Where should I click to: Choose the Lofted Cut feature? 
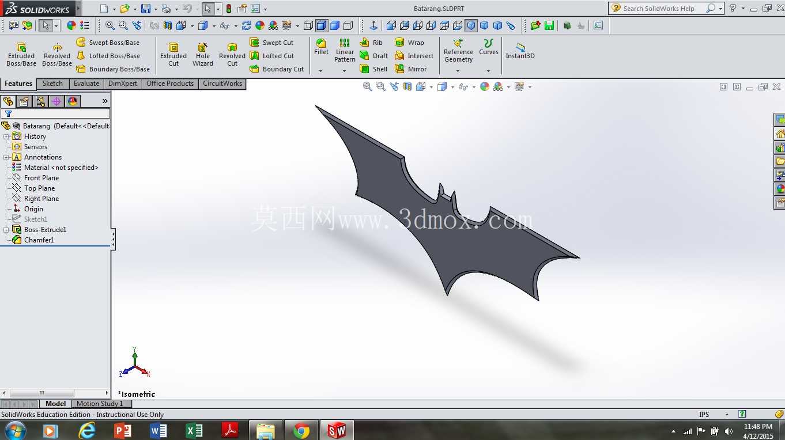click(271, 56)
